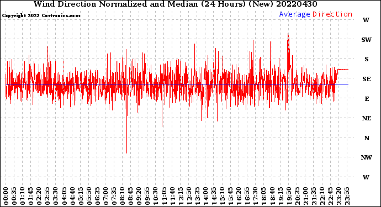
Task: Click the 00:00 time axis label
Action: point(6,196)
